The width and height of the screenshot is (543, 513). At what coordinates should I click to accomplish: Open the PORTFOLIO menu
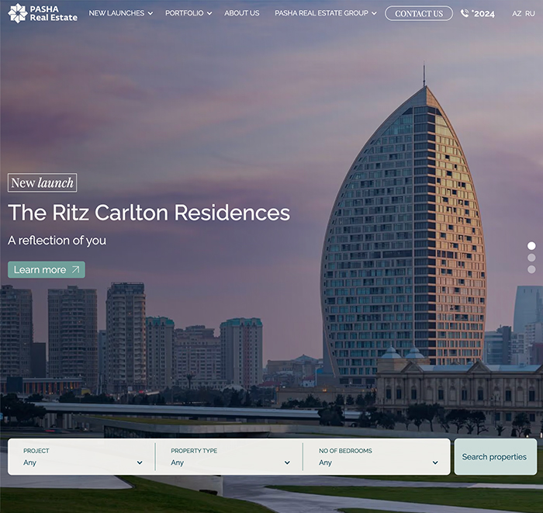coord(185,13)
